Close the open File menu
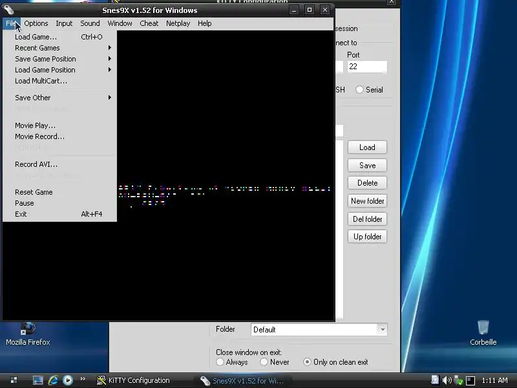This screenshot has width=517, height=388. tap(11, 23)
